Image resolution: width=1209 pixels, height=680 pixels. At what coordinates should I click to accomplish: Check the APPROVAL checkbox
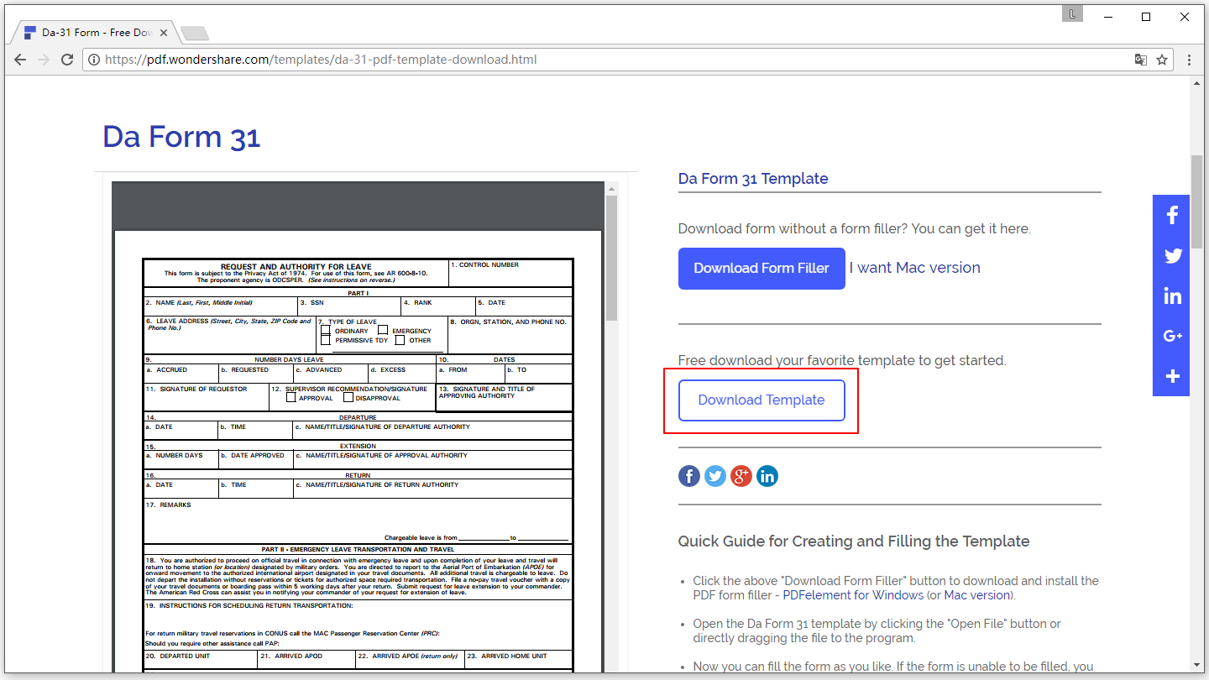point(291,397)
